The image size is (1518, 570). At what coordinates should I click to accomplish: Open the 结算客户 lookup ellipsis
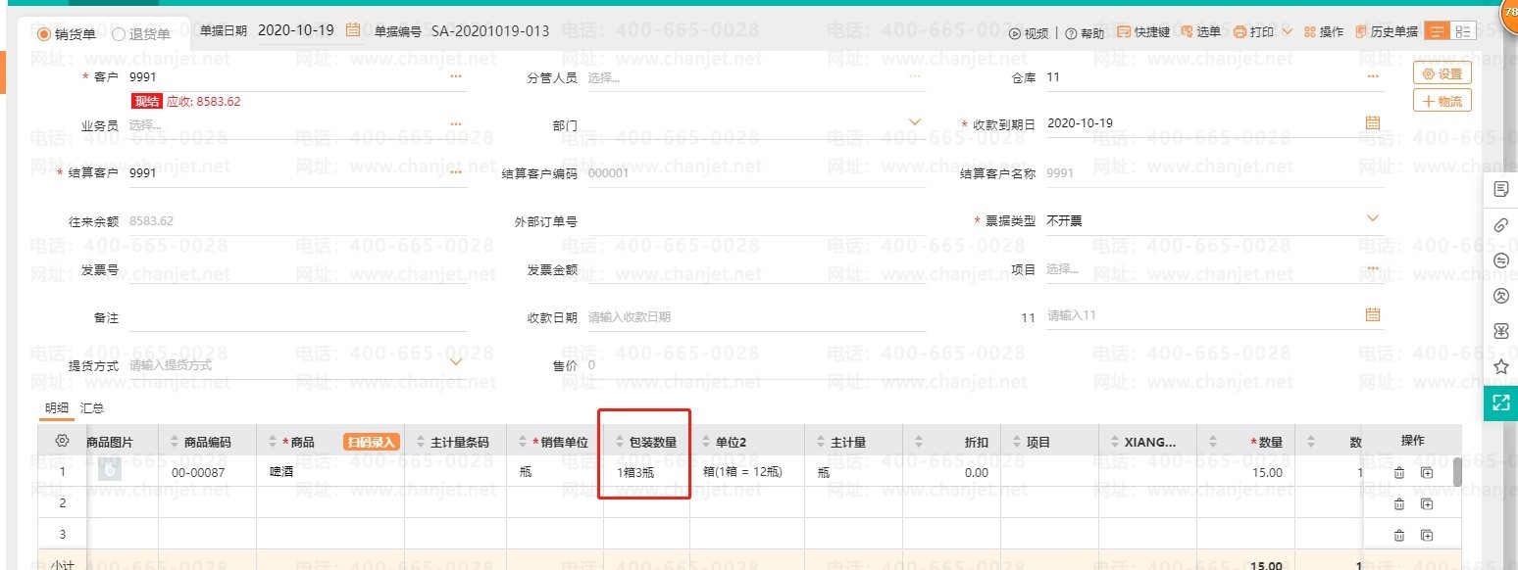pos(456,172)
